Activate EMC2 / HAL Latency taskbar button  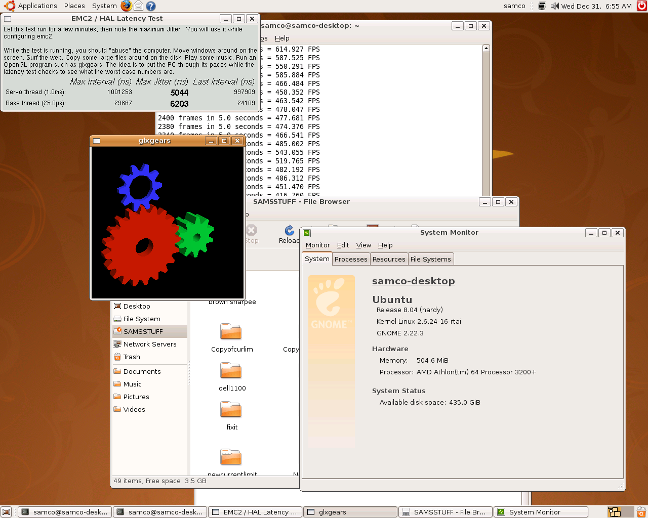[x=255, y=512]
